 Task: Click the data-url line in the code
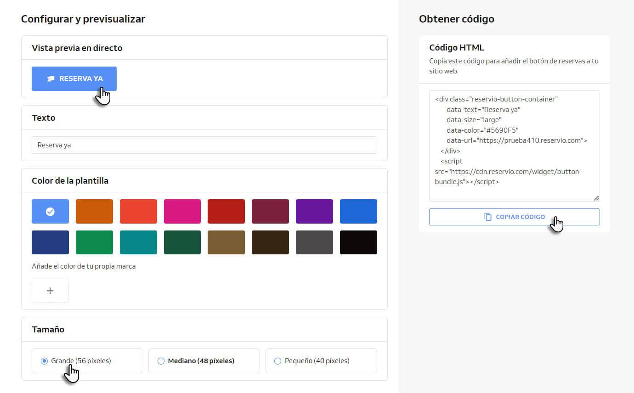[517, 140]
